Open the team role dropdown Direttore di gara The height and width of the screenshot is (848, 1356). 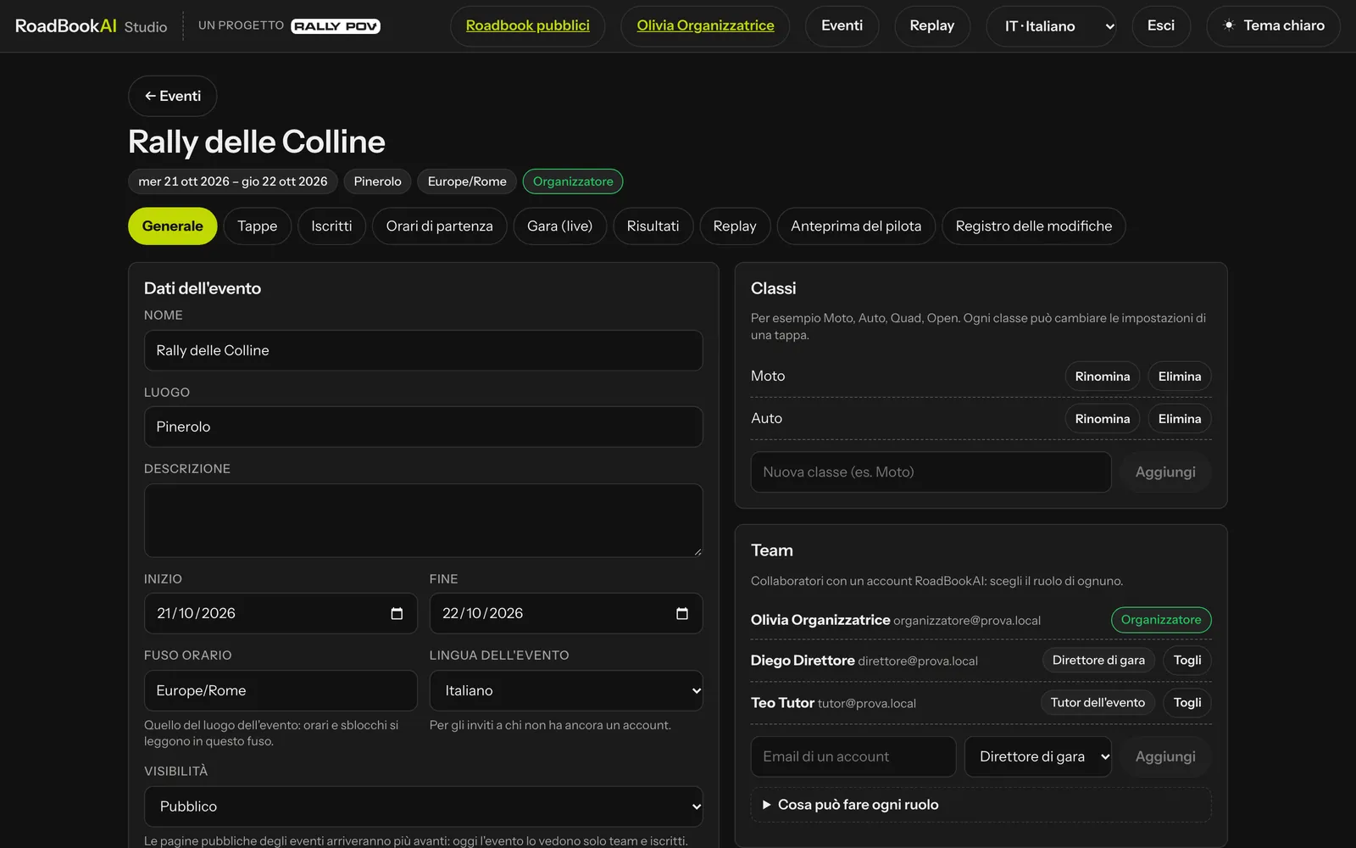tap(1038, 756)
